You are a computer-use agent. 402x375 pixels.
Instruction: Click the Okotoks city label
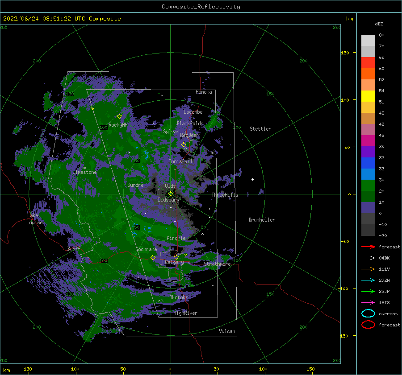179,297
